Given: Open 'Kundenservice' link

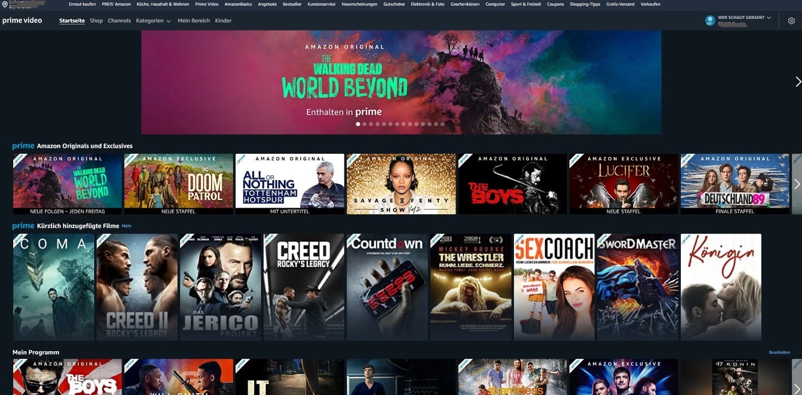Looking at the screenshot, I should pos(322,4).
